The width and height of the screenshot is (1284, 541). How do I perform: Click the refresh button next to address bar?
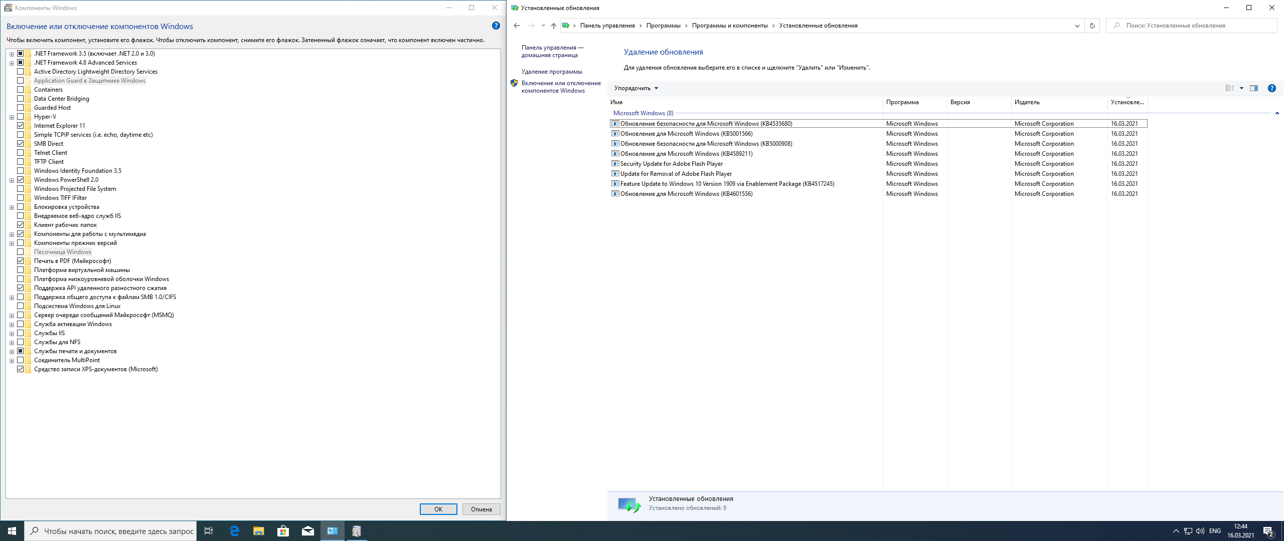tap(1092, 26)
